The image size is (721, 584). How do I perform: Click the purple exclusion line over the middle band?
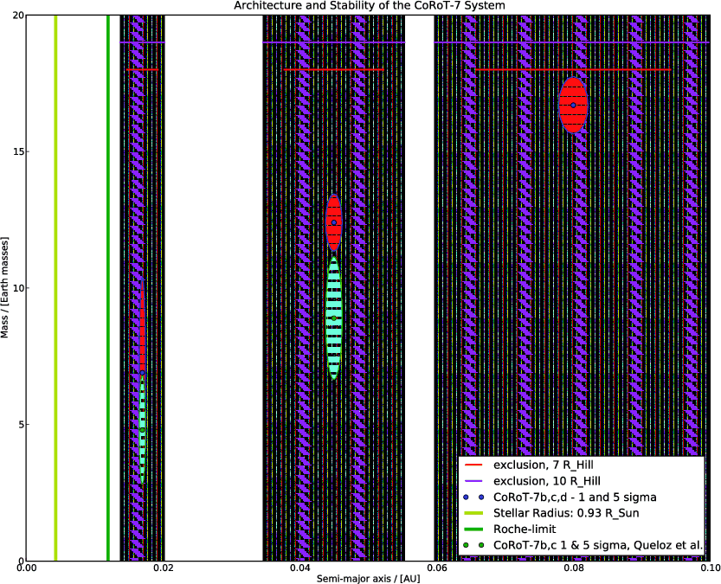(334, 42)
